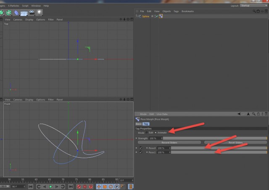Click the Top viewport move-camera icon
The height and width of the screenshot is (190, 269).
tap(121, 19)
